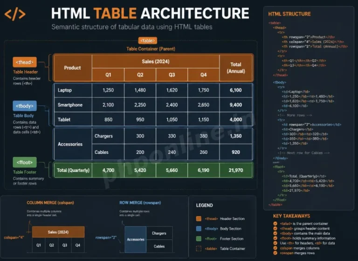Click the "ROW MERGE (rowspan)" heading

click(140, 203)
